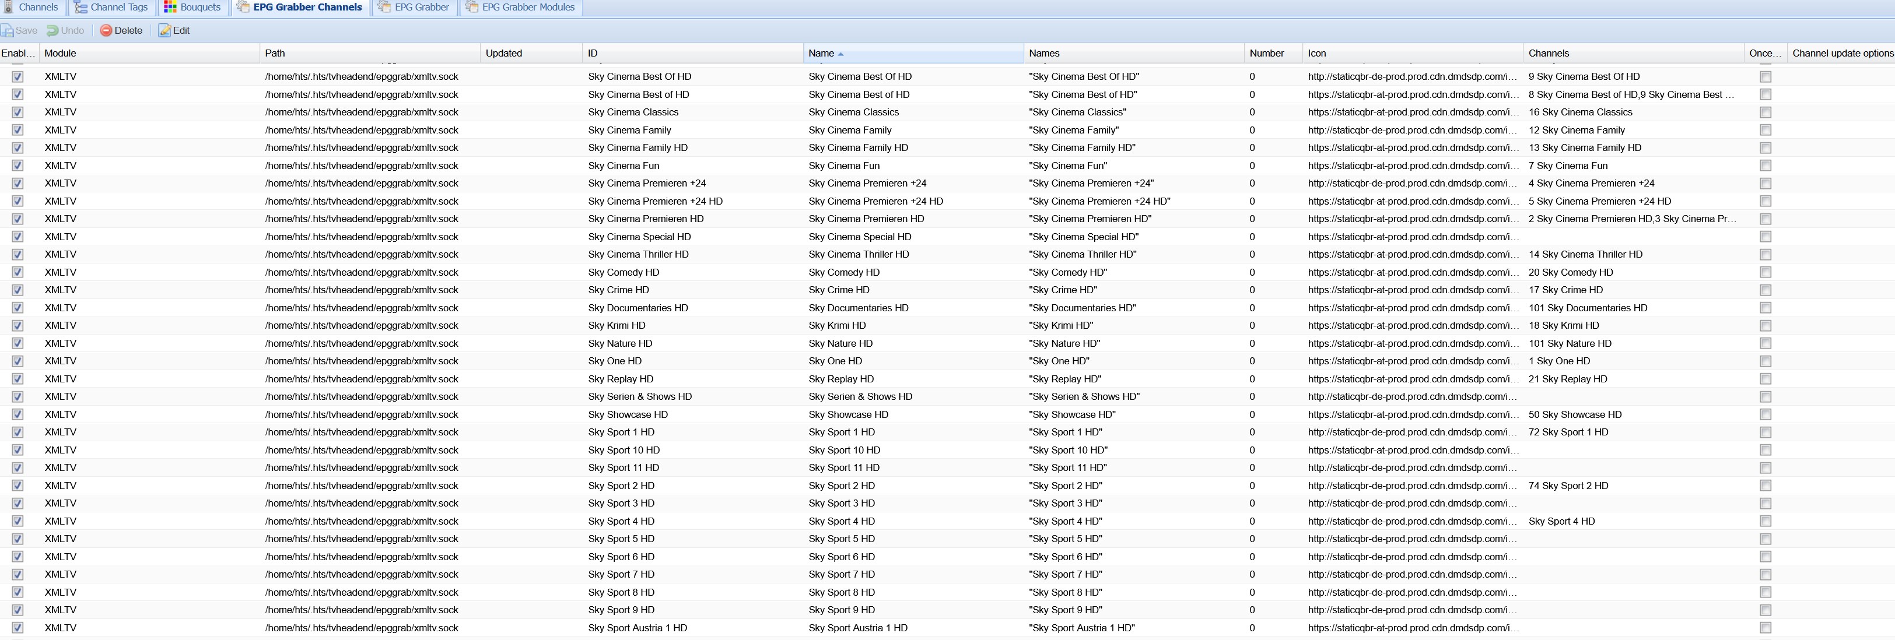Click the Undo toolbar button
1895x640 pixels.
click(65, 31)
